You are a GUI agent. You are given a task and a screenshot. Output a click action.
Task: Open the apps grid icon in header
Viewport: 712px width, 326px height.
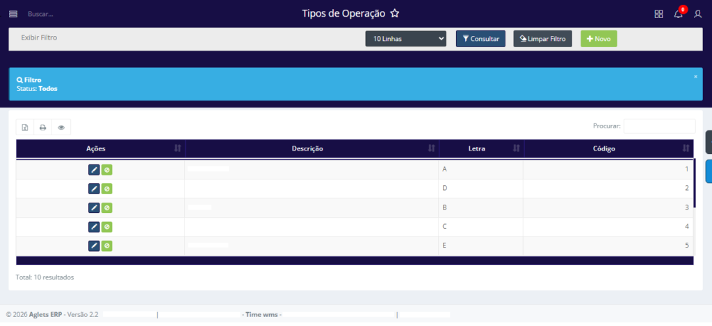coord(658,14)
